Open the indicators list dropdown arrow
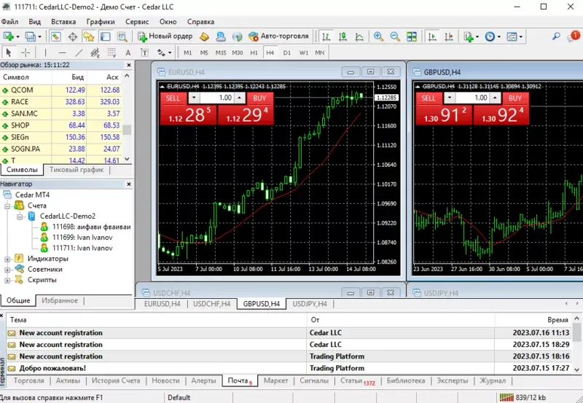Screen dimensions: 583x403 point(477,36)
